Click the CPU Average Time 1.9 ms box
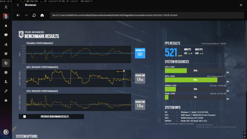The width and height of the screenshot is (247, 139). [140, 105]
